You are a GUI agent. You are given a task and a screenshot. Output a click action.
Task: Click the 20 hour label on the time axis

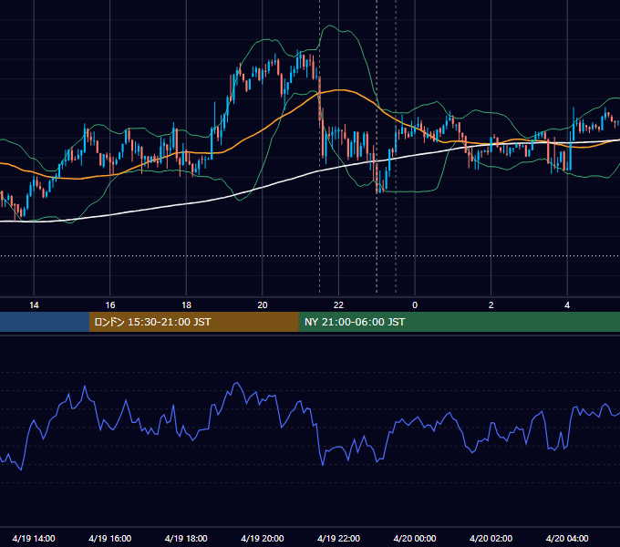263,305
